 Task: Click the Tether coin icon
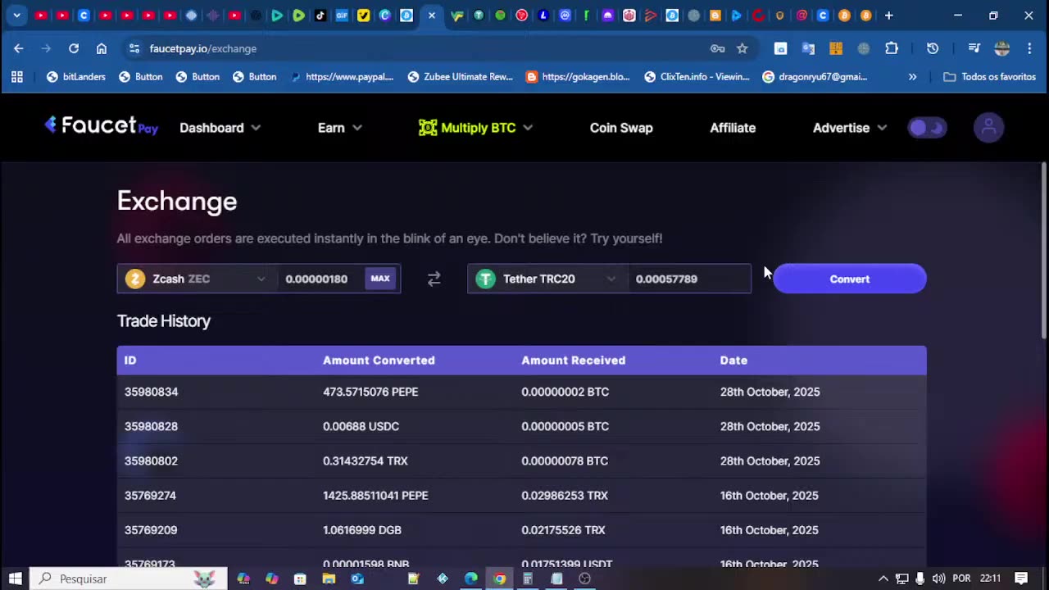(486, 279)
